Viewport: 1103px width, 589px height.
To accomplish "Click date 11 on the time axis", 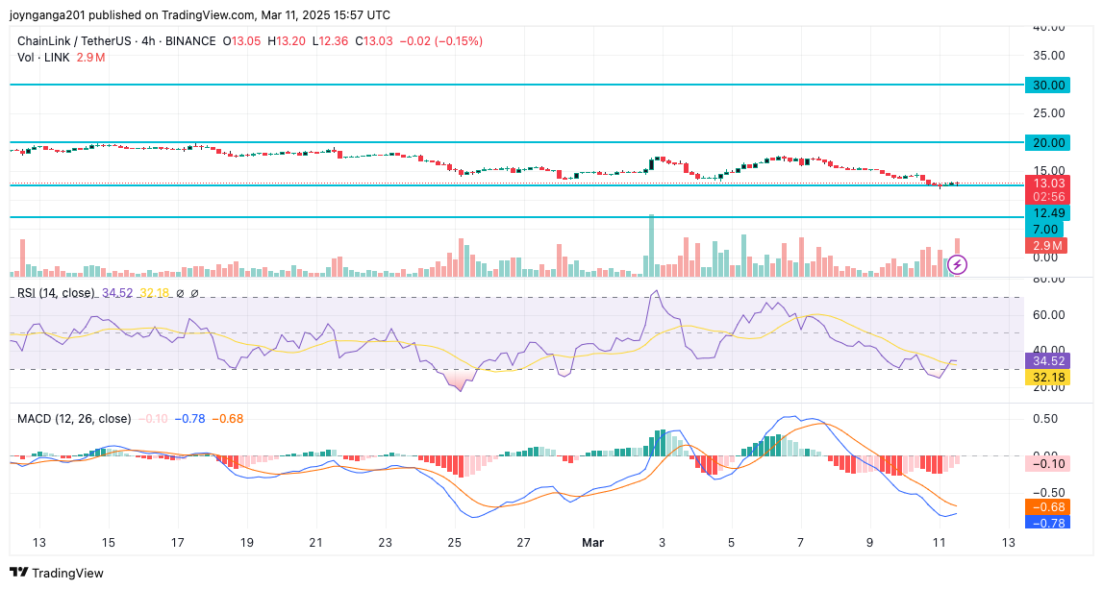I will [x=940, y=543].
